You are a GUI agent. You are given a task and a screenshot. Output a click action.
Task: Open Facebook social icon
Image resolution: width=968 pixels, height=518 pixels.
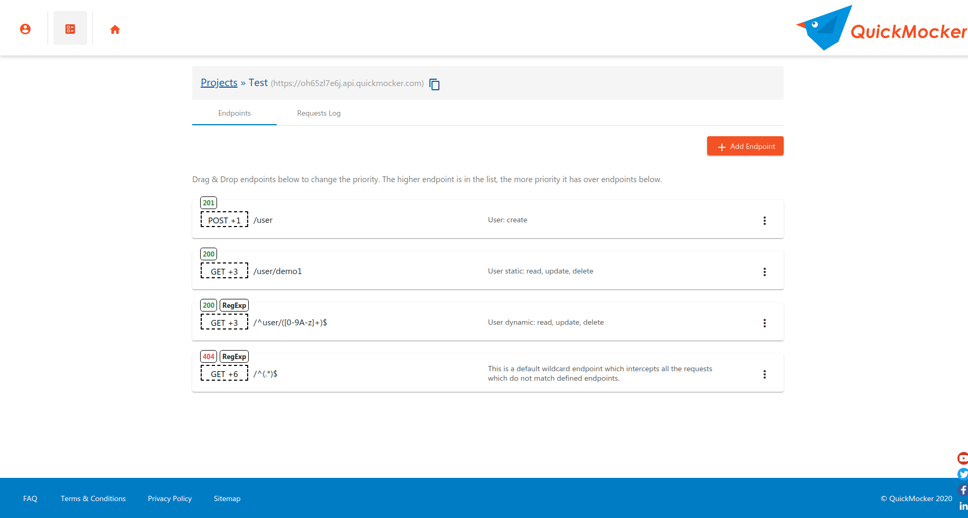tap(963, 490)
